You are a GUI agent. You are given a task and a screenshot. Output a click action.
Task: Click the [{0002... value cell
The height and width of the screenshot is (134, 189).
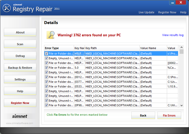173,63
